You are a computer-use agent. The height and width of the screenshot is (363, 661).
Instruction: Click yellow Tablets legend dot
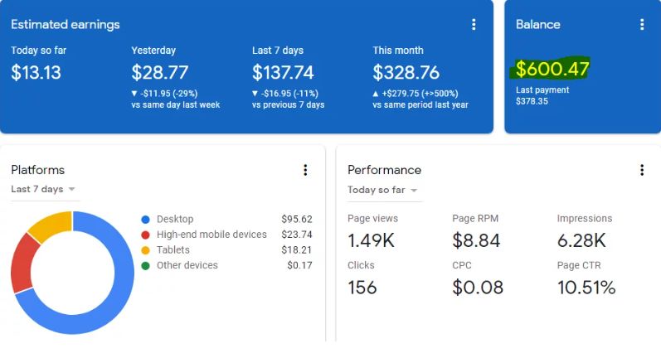[146, 250]
